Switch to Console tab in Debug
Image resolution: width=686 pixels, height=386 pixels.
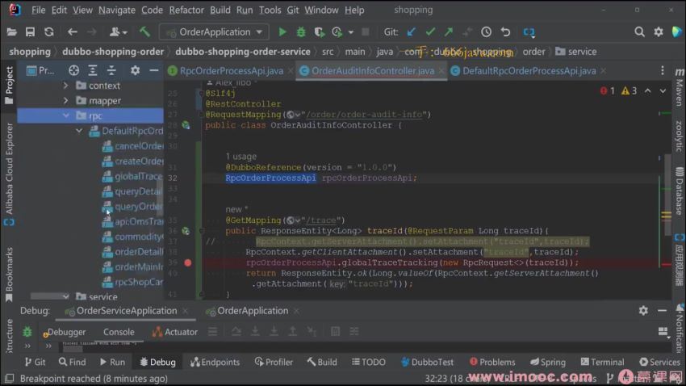click(x=119, y=332)
